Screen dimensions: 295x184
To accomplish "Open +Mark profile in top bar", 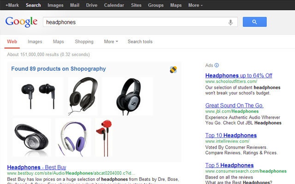I will pyautogui.click(x=12, y=5).
